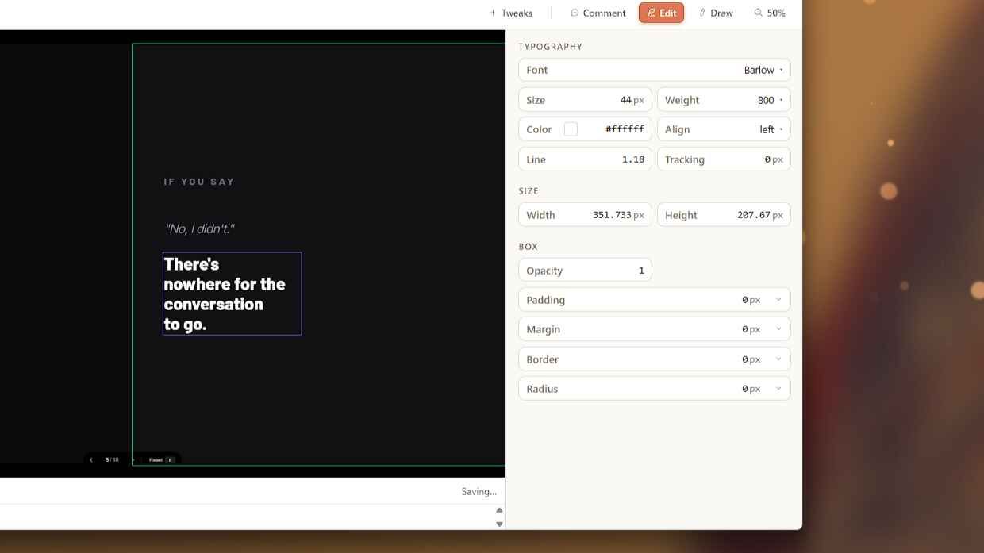The width and height of the screenshot is (984, 553).
Task: Activate the Draw tool
Action: tap(716, 13)
